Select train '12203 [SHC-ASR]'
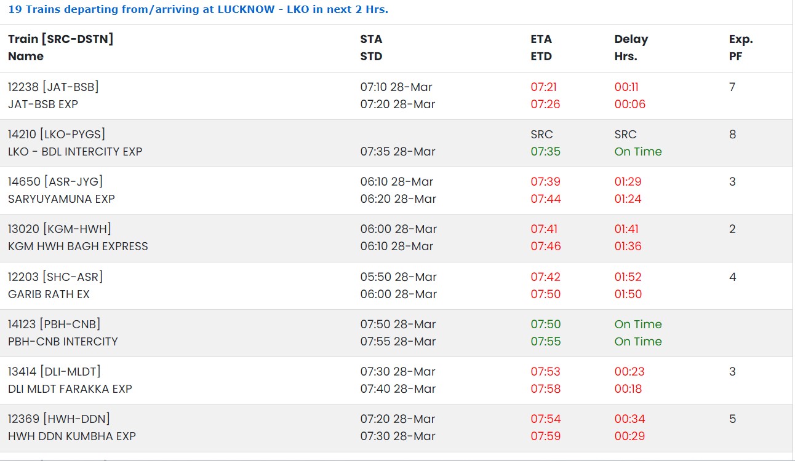This screenshot has width=795, height=461. [55, 277]
